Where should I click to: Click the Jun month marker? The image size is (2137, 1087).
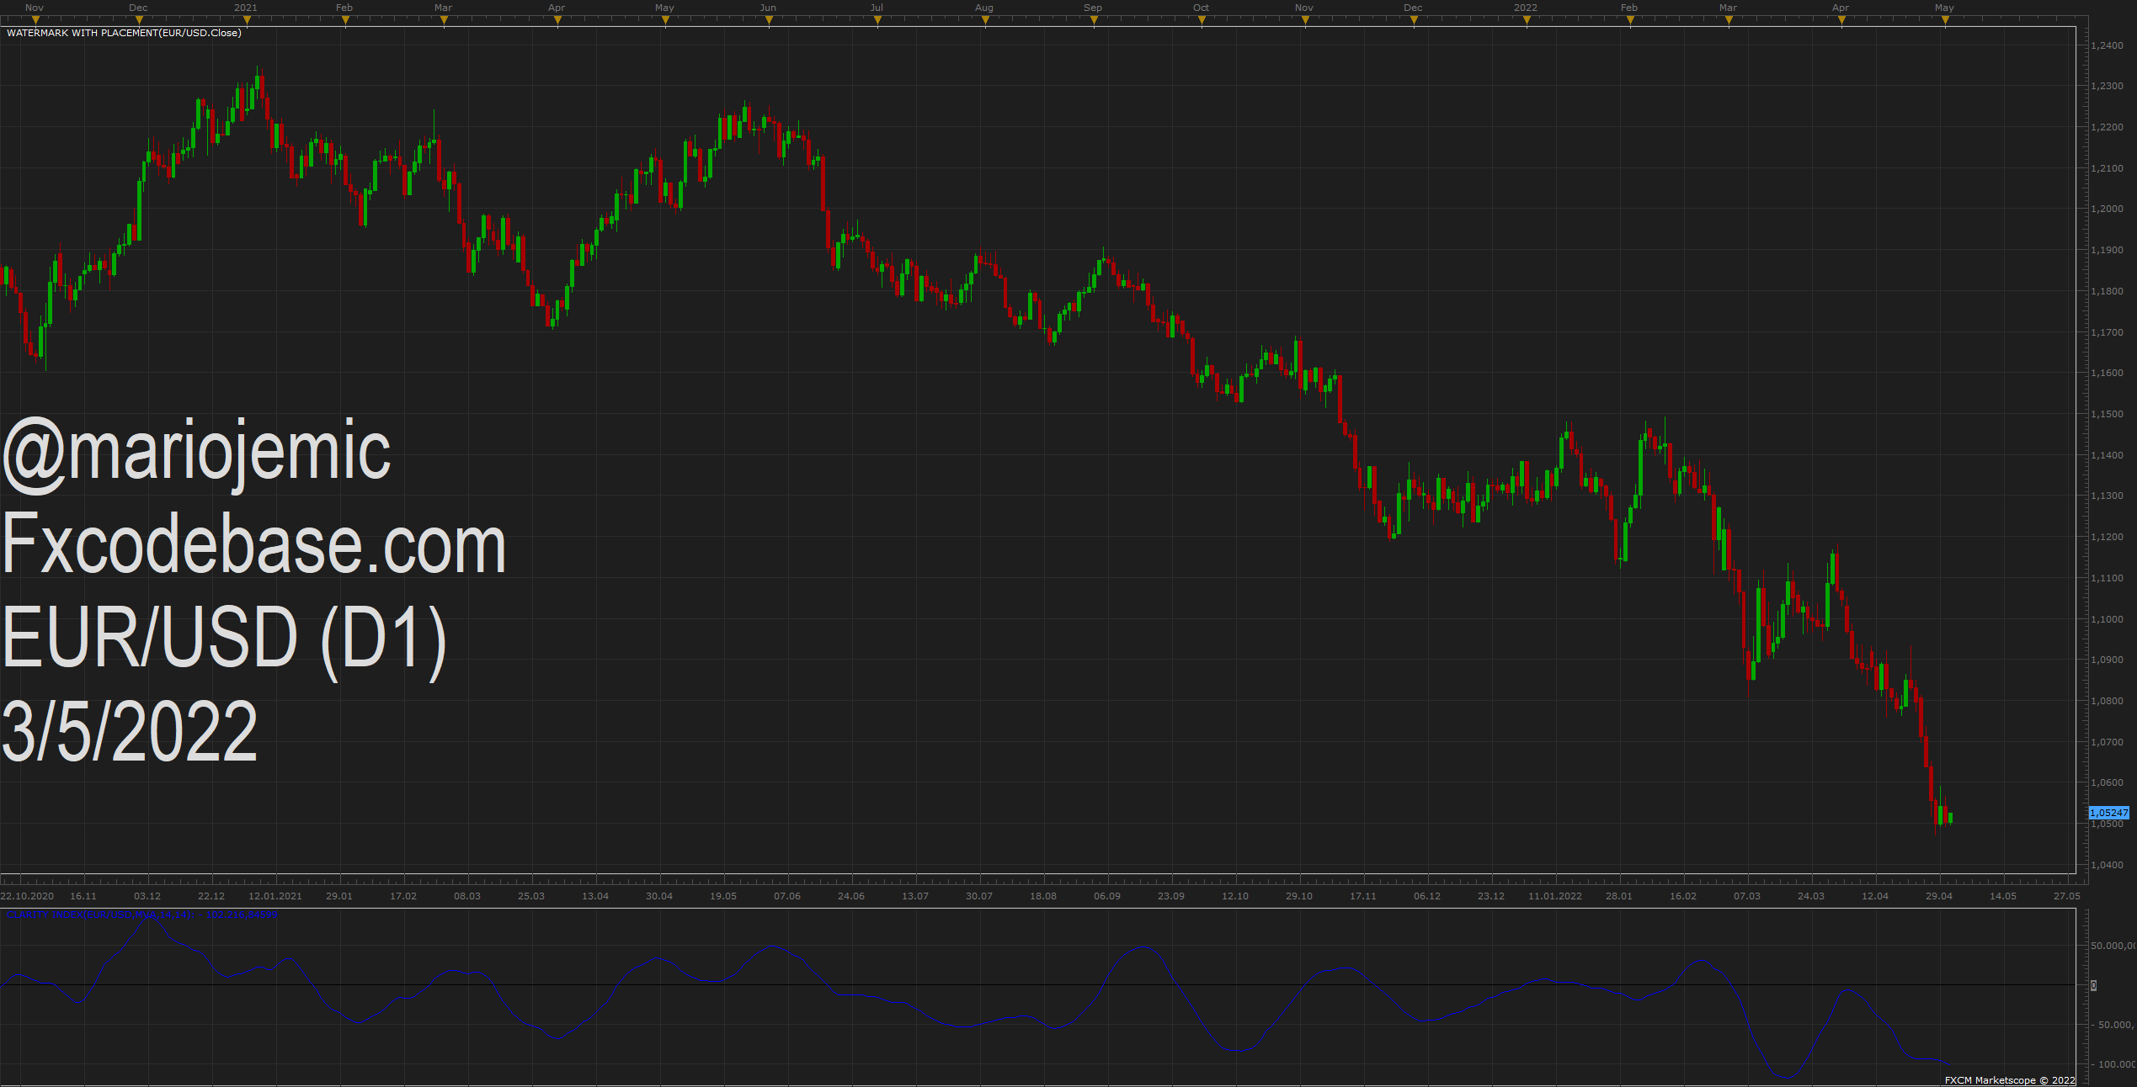click(x=768, y=8)
